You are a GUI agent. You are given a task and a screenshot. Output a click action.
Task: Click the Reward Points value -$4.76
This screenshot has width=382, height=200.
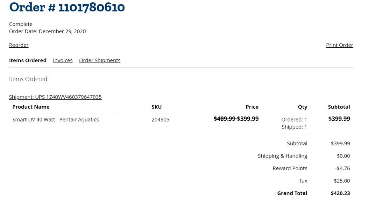(343, 168)
